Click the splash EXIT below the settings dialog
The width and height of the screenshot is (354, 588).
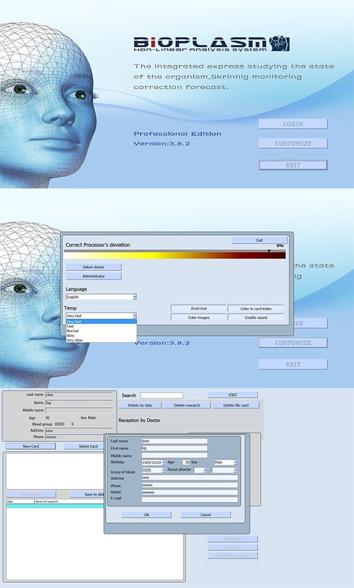293,364
